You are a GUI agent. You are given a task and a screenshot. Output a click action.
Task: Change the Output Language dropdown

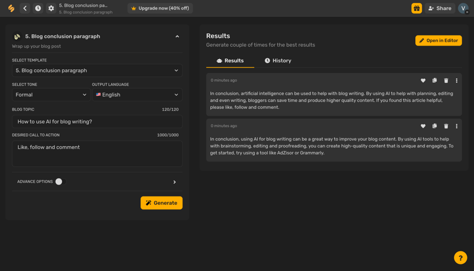point(137,95)
